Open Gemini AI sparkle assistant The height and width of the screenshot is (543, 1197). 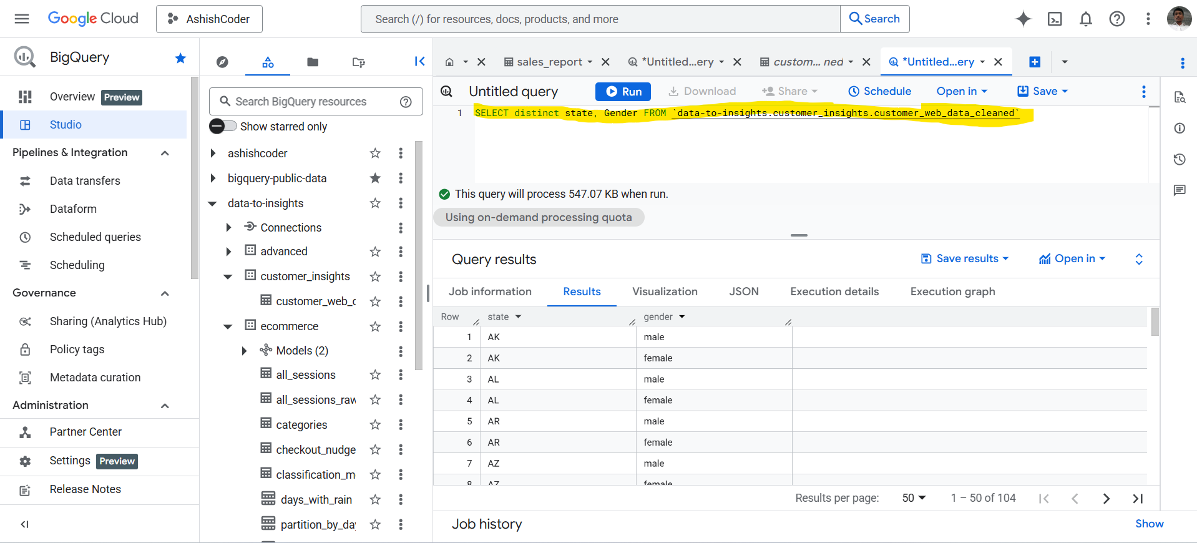1024,19
